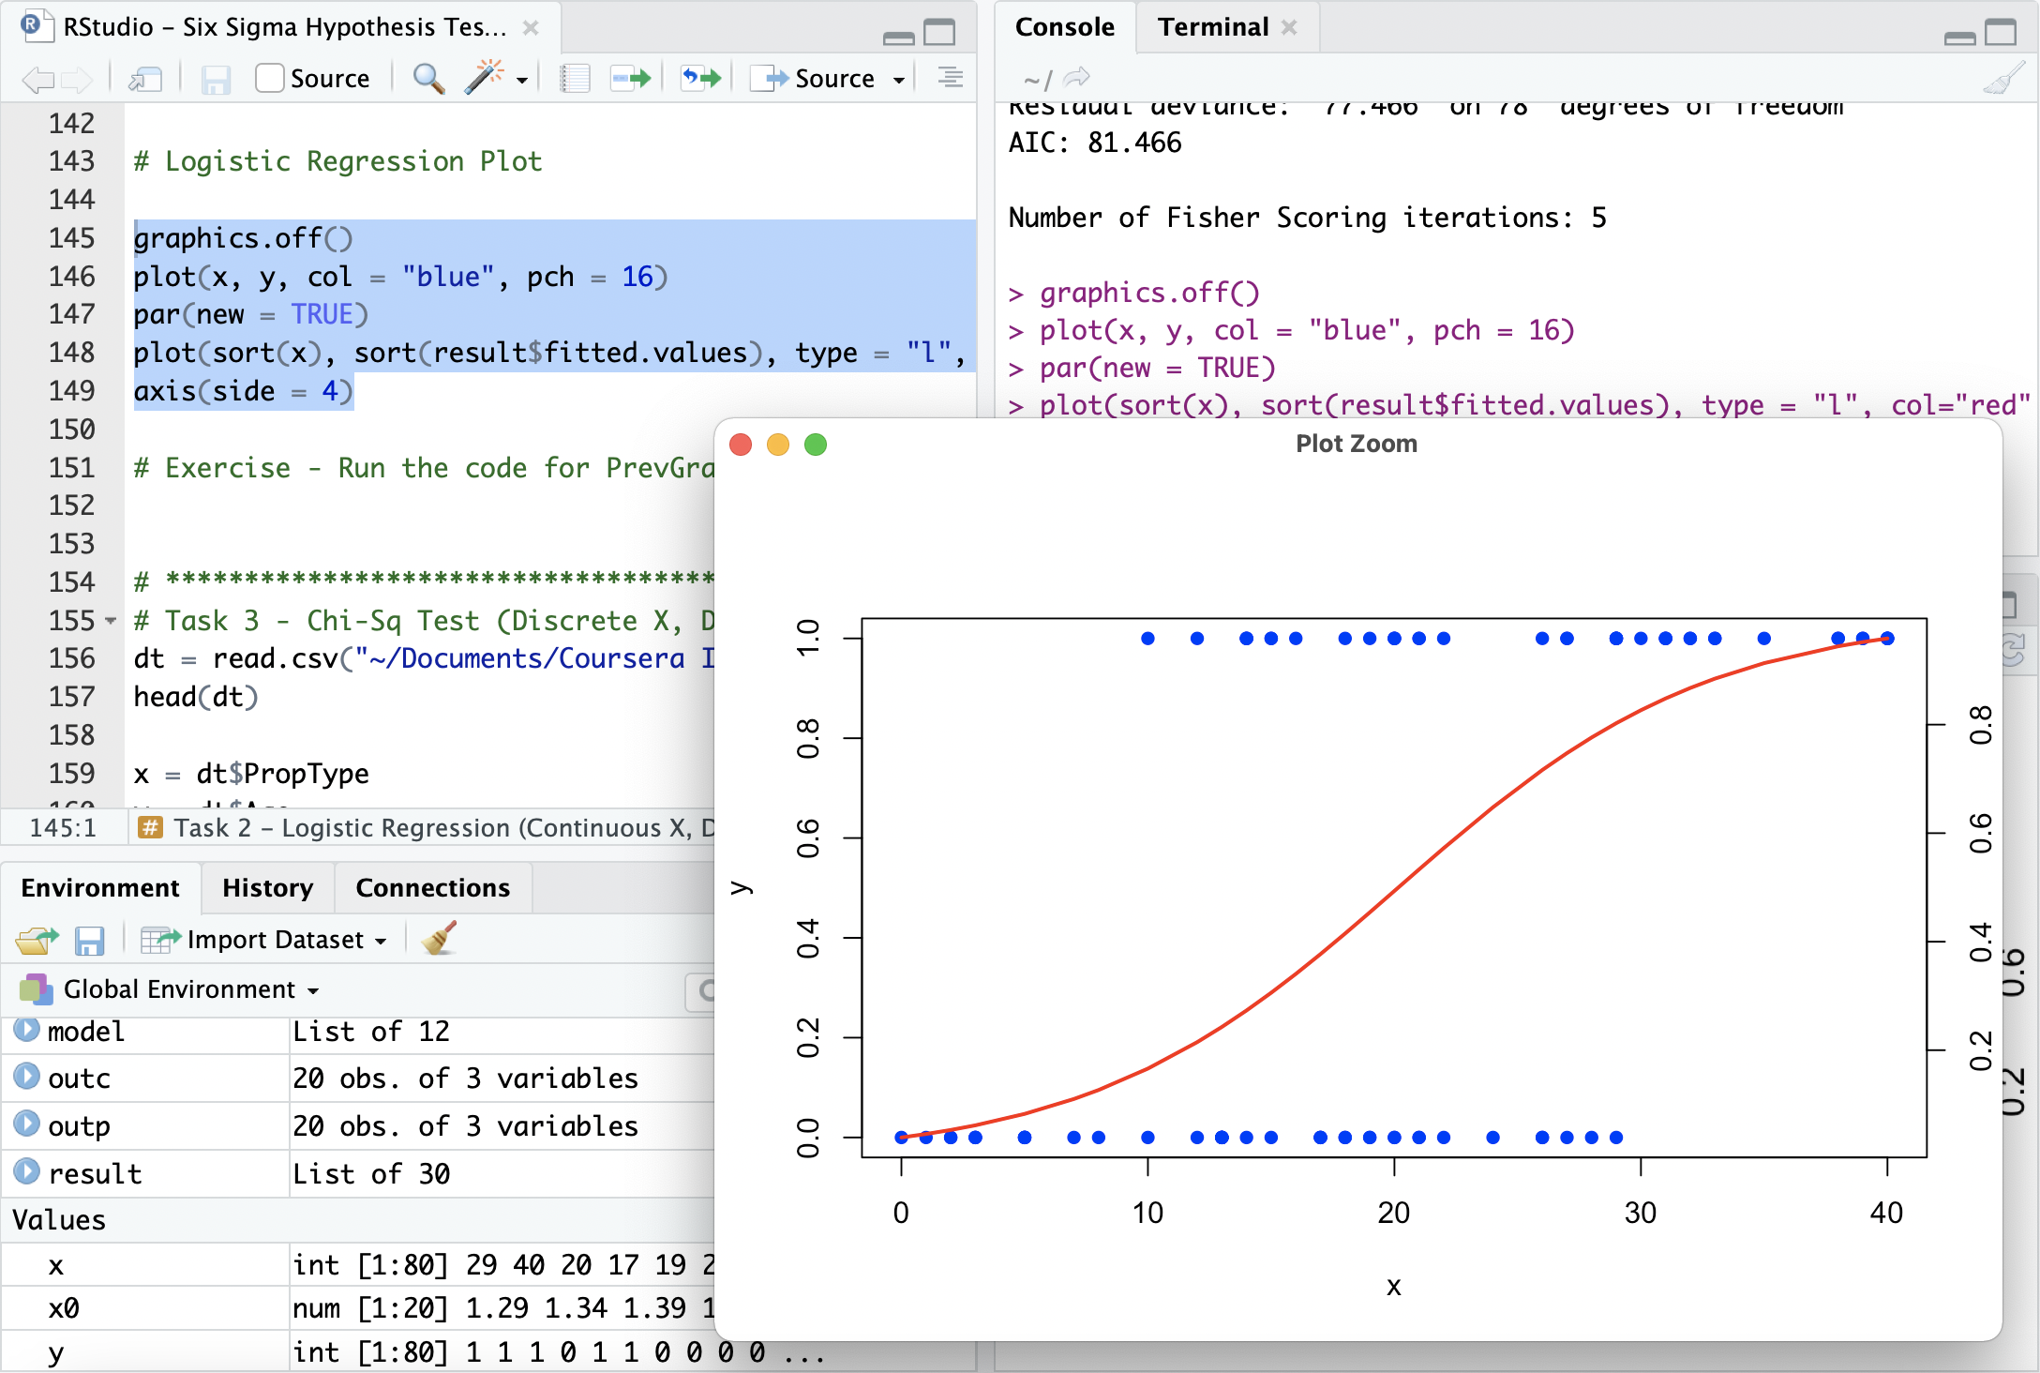Click the Connections tab label
2040x1373 pixels.
432,887
